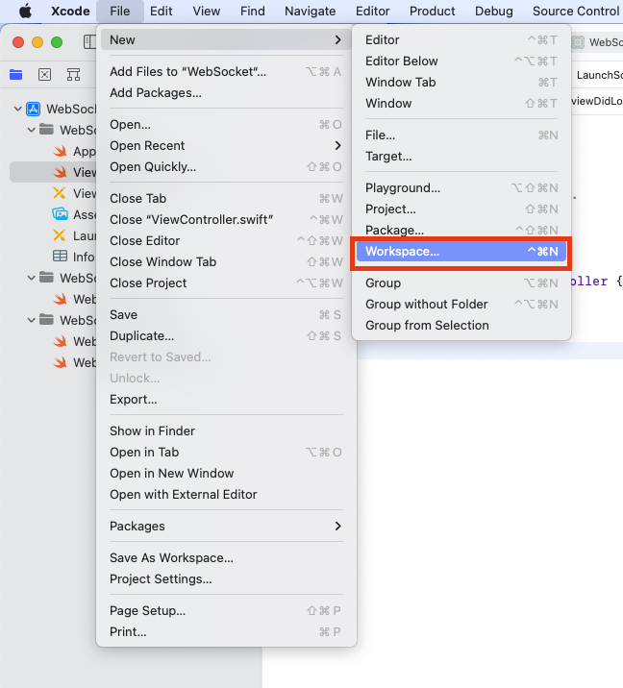Open the Product menu
The height and width of the screenshot is (688, 623).
coord(432,11)
